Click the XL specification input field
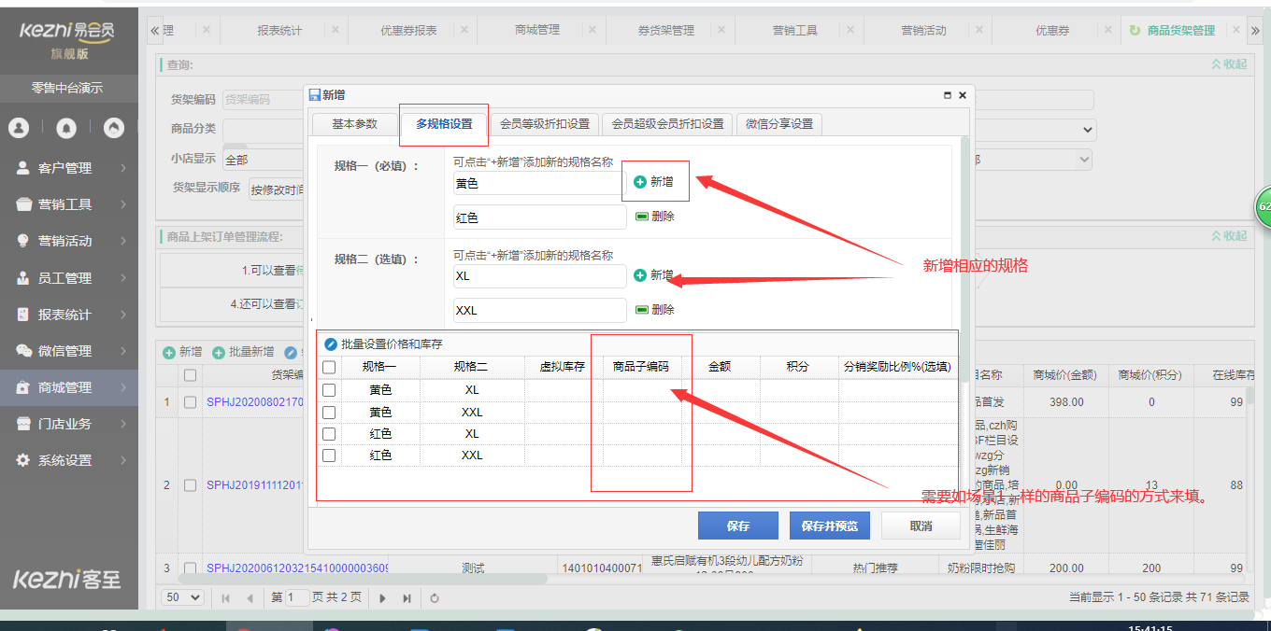1271x631 pixels. pos(540,276)
